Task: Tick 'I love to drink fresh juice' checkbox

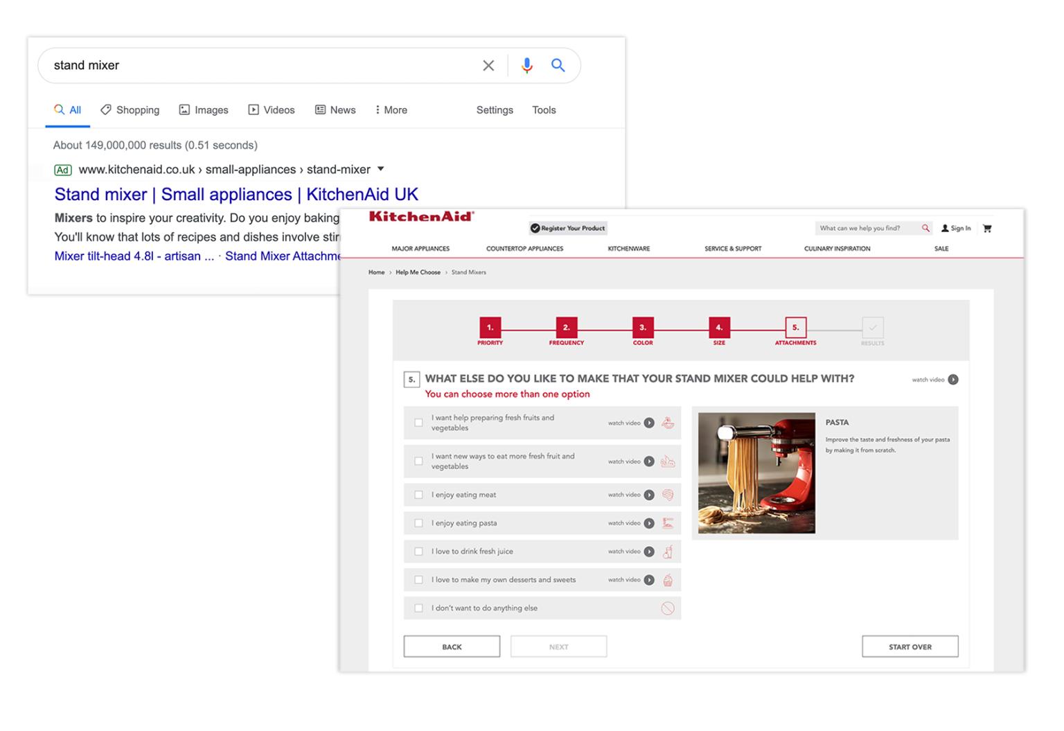Action: (418, 552)
